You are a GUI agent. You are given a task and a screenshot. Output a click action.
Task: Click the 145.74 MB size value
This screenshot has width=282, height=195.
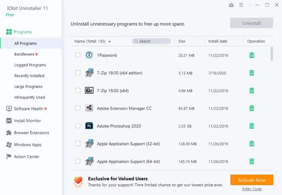coord(187,162)
